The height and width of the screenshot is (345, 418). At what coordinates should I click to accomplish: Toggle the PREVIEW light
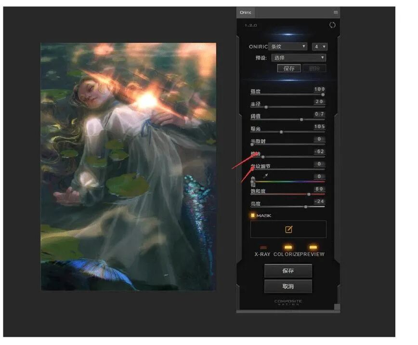coord(313,247)
